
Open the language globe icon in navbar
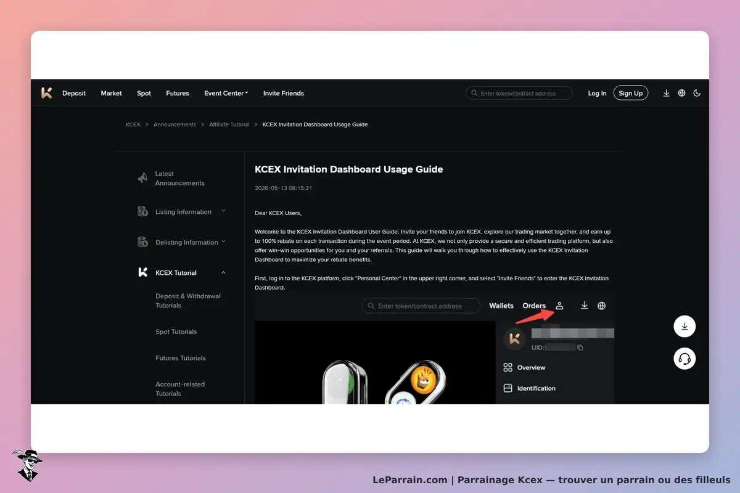682,93
